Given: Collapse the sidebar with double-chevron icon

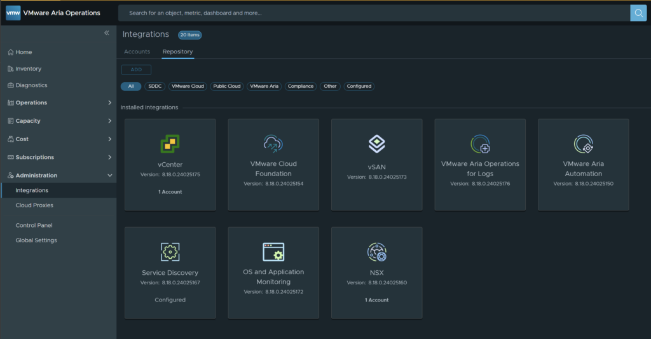Looking at the screenshot, I should tap(107, 33).
